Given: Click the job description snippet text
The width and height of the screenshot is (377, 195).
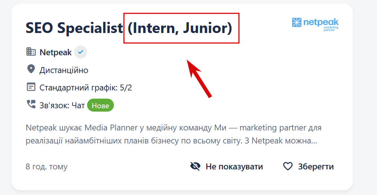Looking at the screenshot, I should click(173, 134).
